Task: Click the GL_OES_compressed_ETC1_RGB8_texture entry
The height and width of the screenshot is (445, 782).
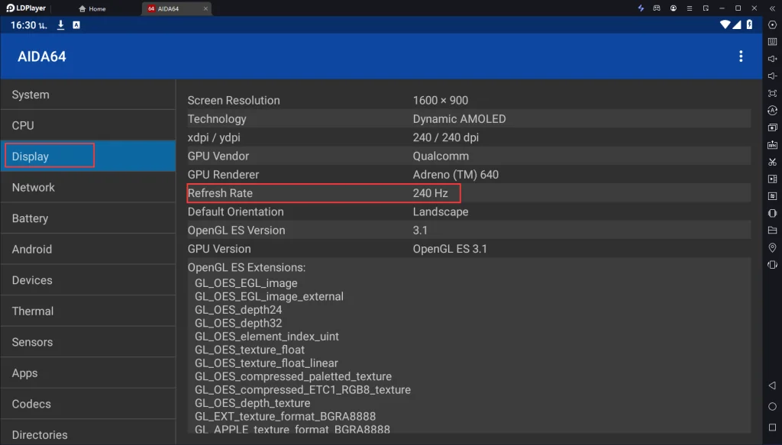Action: pyautogui.click(x=302, y=390)
